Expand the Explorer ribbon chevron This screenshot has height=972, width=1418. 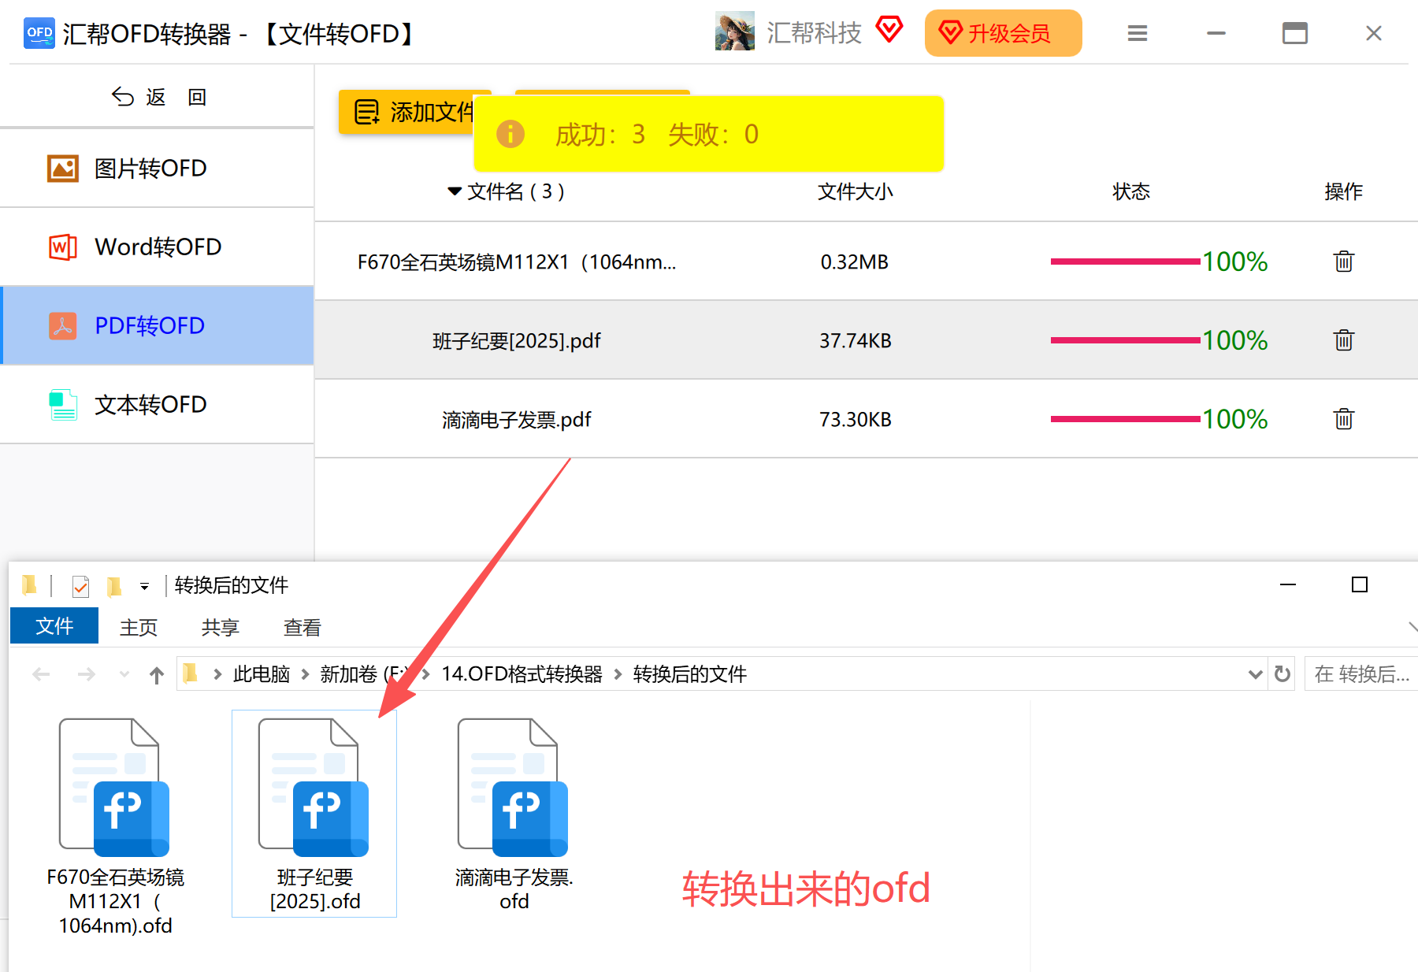[x=1412, y=627]
